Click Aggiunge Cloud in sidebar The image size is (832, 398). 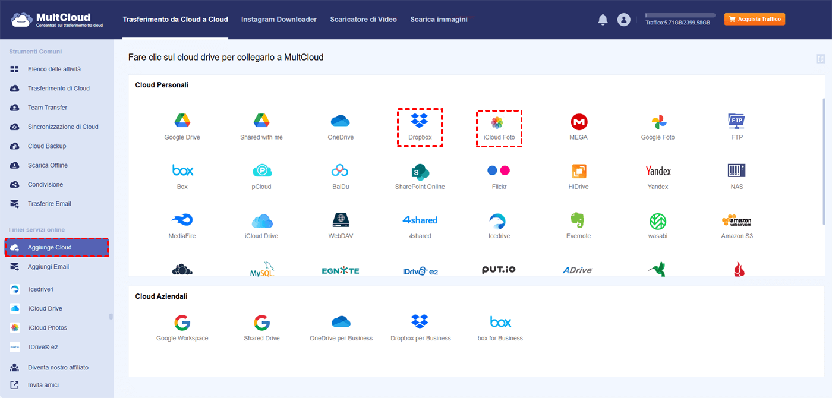[x=57, y=247]
